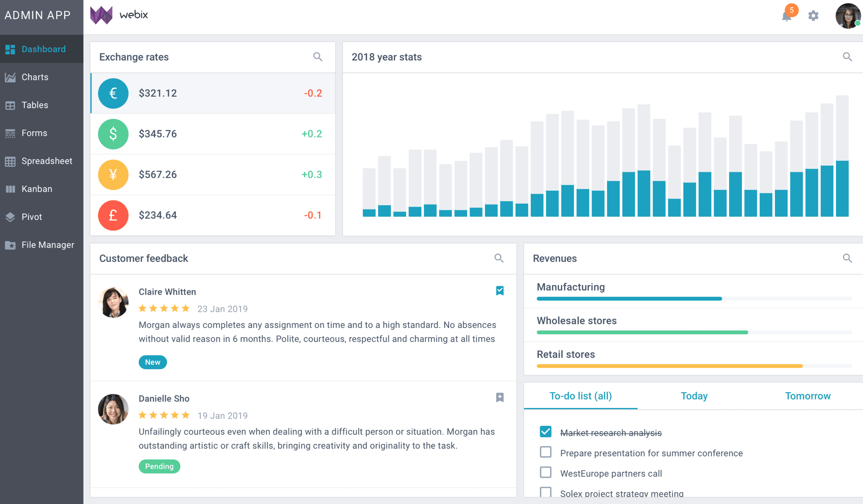
Task: Click the Charts line-graph icon in sidebar
Action: 10,77
